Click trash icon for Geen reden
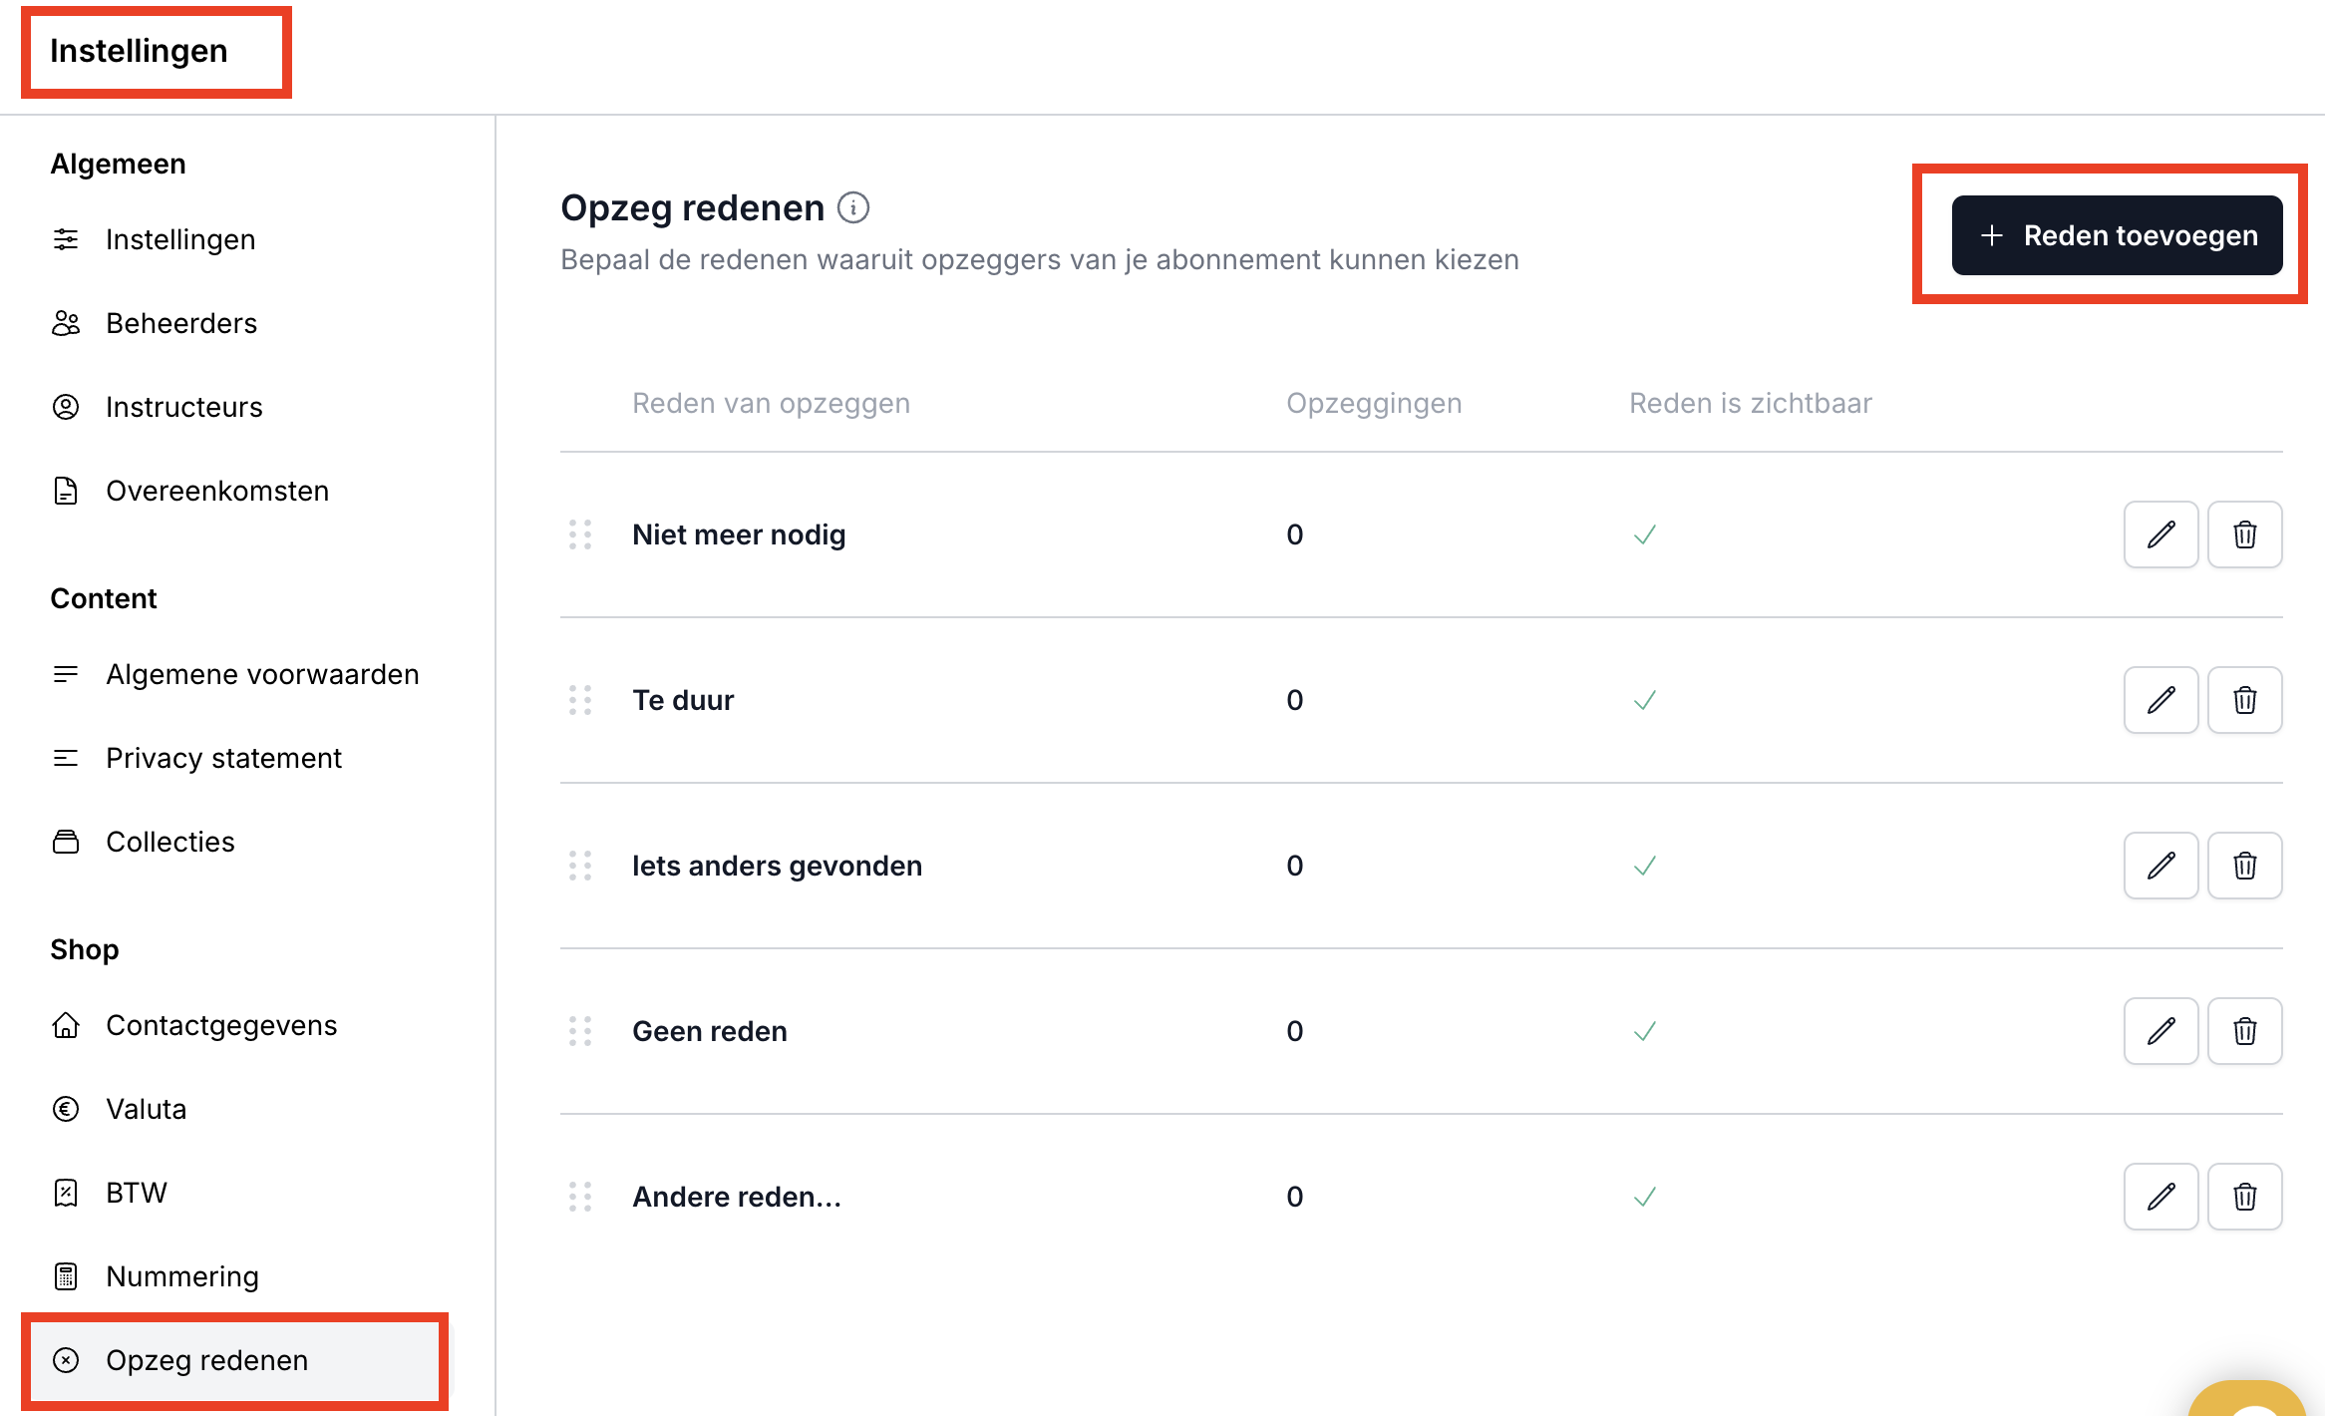Image resolution: width=2325 pixels, height=1416 pixels. (2244, 1031)
